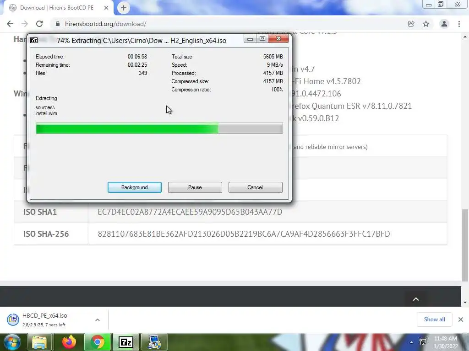Image resolution: width=469 pixels, height=351 pixels.
Task: Bookmark this page with star icon
Action: click(x=426, y=24)
